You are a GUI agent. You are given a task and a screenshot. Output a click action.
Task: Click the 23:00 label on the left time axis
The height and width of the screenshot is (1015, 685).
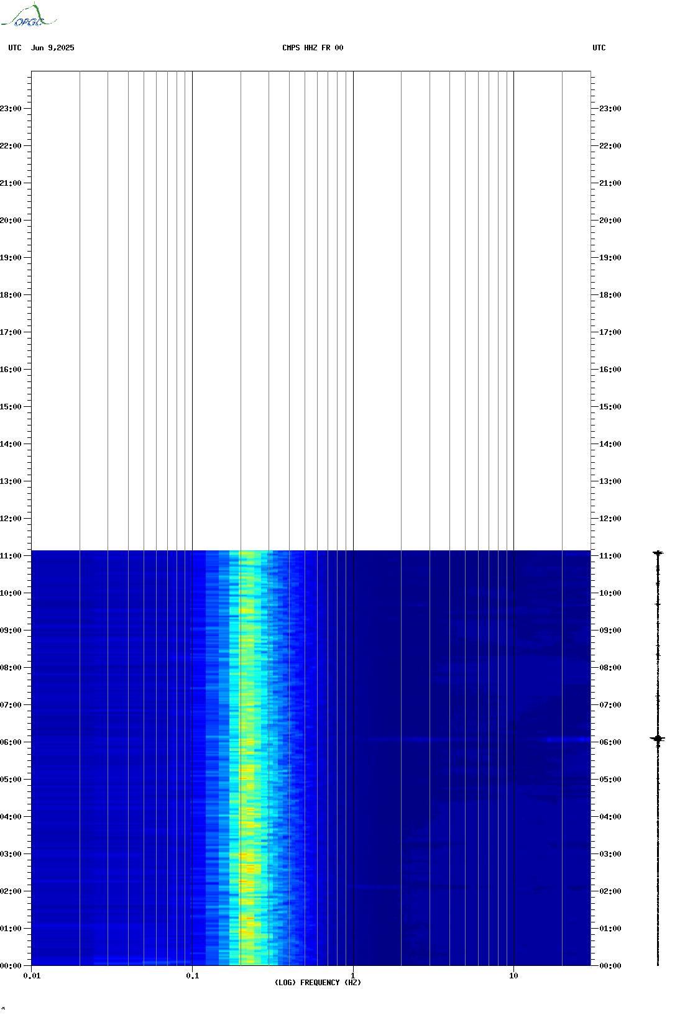pos(10,109)
